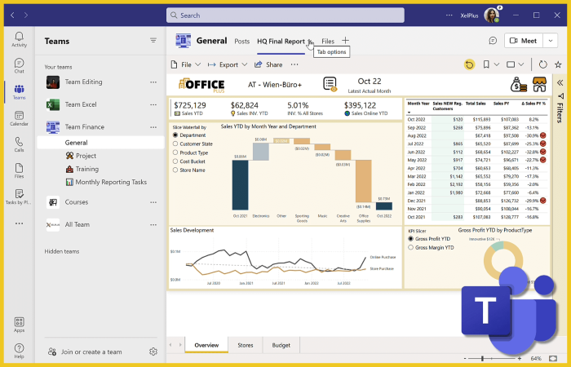Click Join or create a team
This screenshot has width=571, height=367.
[91, 352]
